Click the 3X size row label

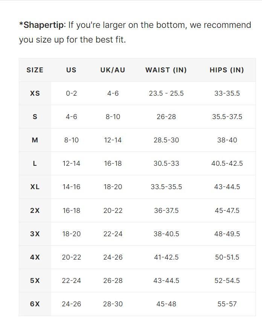point(35,234)
